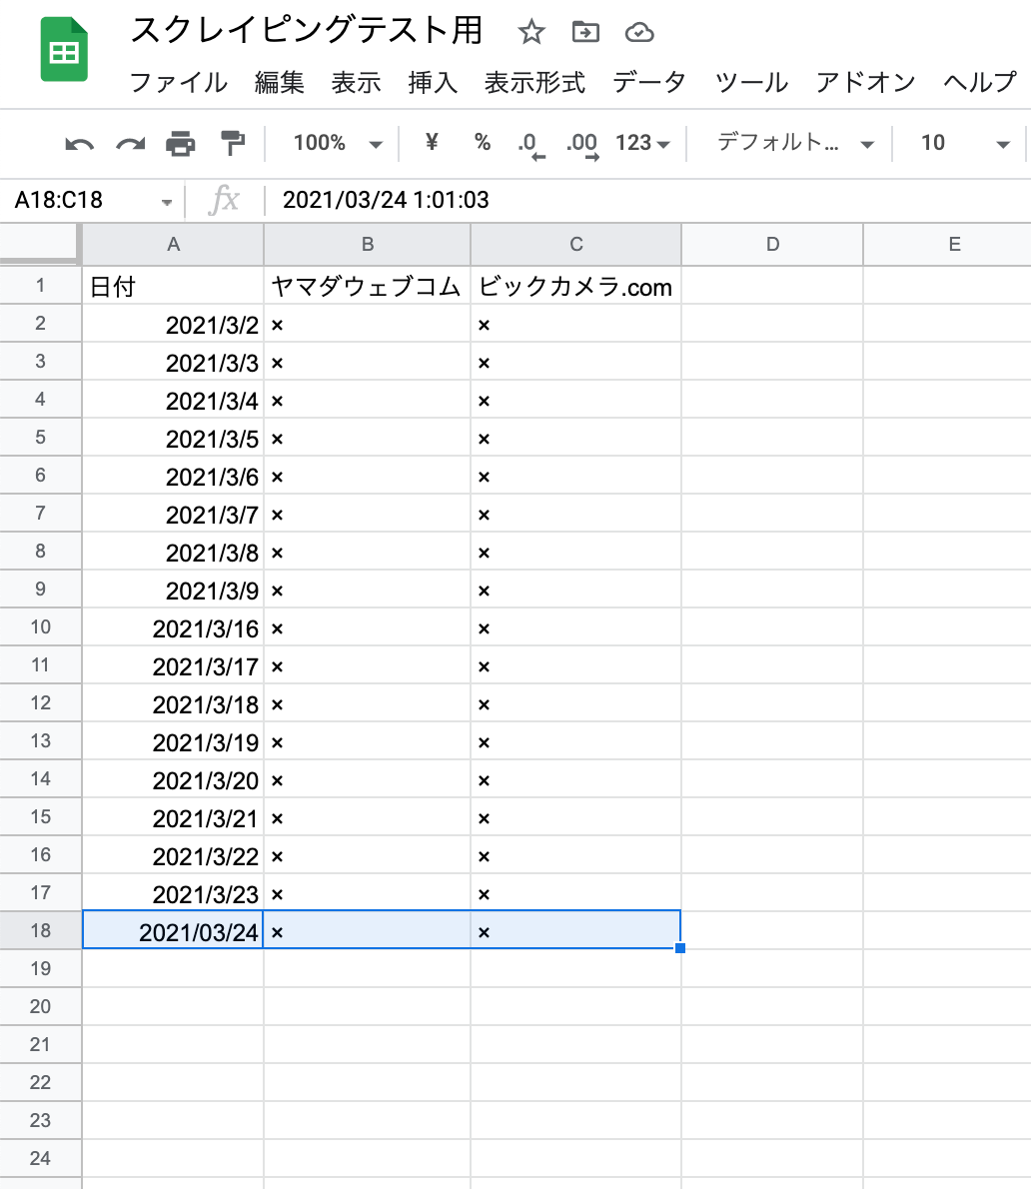Open the 挿入 menu
Viewport: 1031px width, 1189px height.
[x=433, y=82]
